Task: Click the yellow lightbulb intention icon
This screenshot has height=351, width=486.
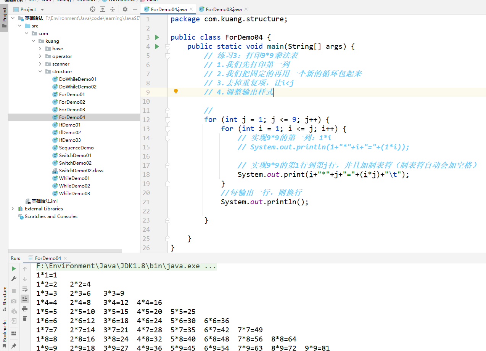Action: pos(176,92)
